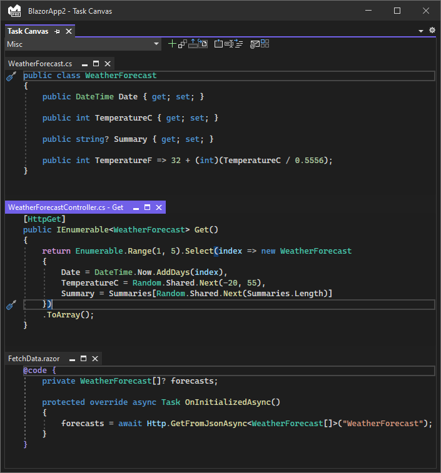Viewport: 441px width, 473px height.
Task: Close the FetchData.razor panel
Action: (x=95, y=359)
